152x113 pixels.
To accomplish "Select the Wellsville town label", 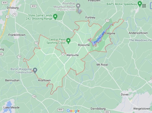I will tap(73, 55).
